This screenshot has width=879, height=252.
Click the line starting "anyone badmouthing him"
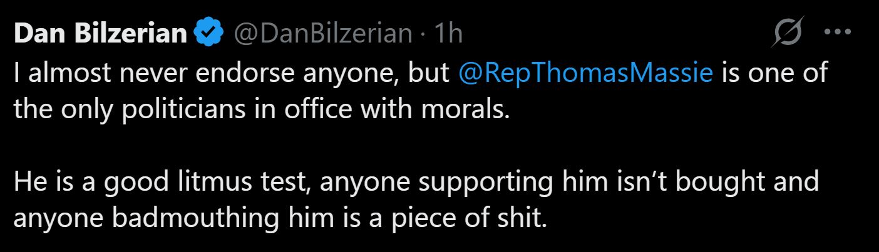[x=279, y=219]
